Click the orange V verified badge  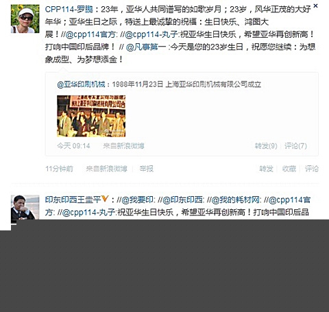point(105,199)
